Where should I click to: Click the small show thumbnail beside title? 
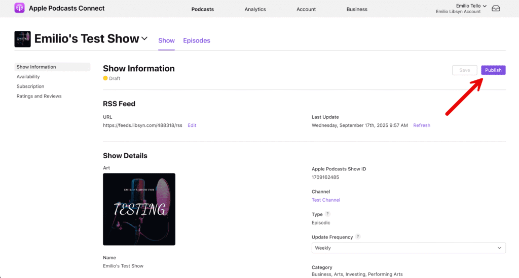click(22, 39)
